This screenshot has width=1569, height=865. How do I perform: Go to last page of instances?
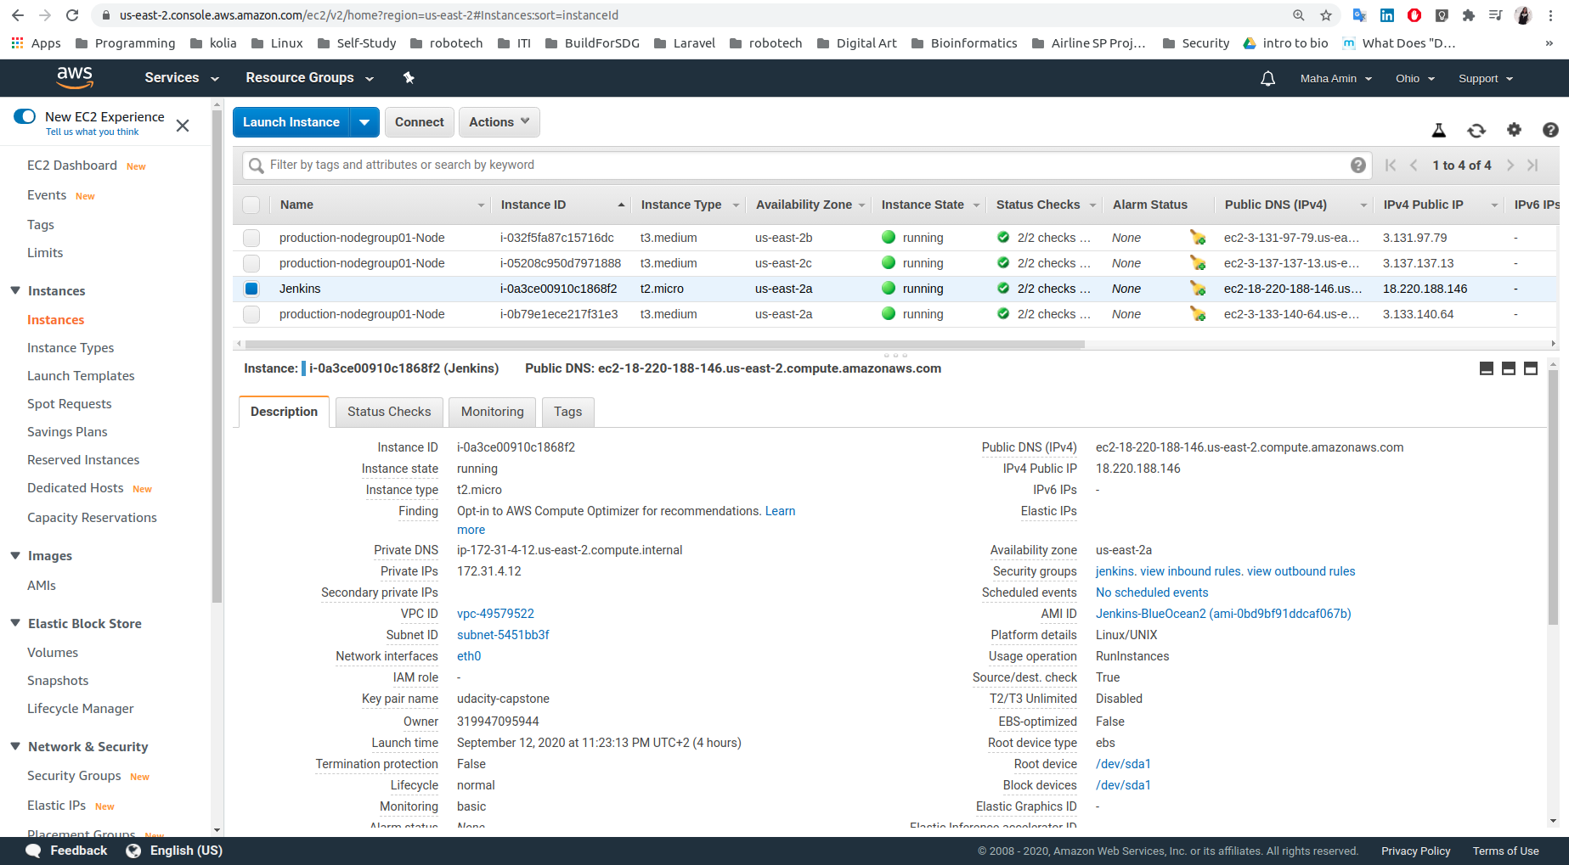(x=1532, y=165)
